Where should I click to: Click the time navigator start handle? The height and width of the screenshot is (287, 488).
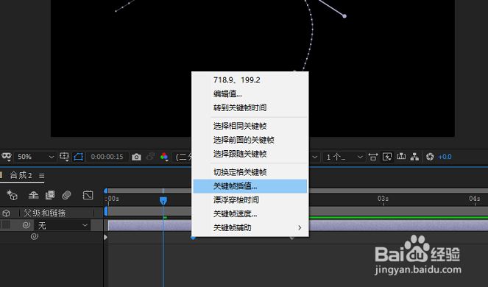click(106, 191)
